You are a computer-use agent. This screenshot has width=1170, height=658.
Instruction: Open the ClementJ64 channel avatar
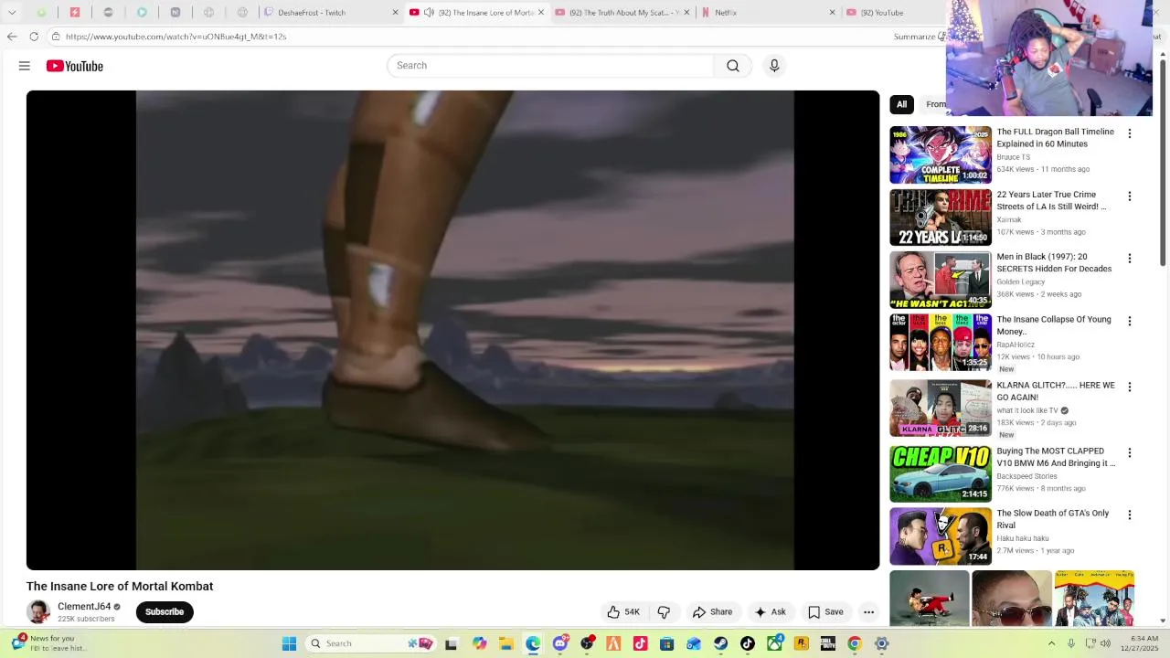point(38,612)
